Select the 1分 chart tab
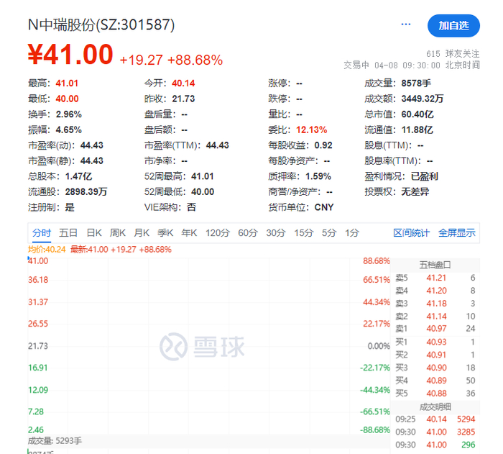 pyautogui.click(x=352, y=232)
